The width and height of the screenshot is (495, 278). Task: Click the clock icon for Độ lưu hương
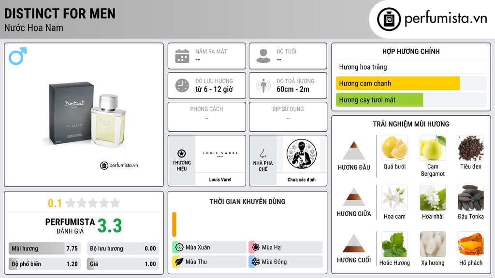click(x=182, y=85)
